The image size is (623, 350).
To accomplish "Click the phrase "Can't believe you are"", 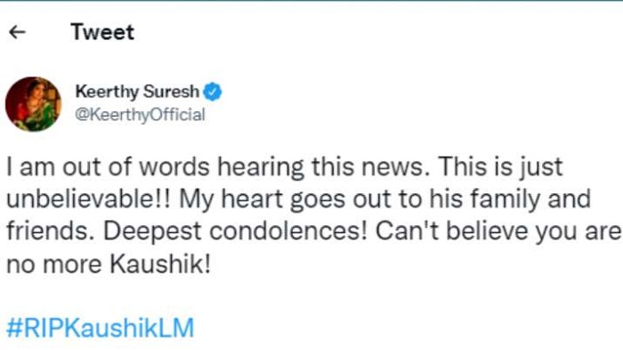I will click(498, 232).
